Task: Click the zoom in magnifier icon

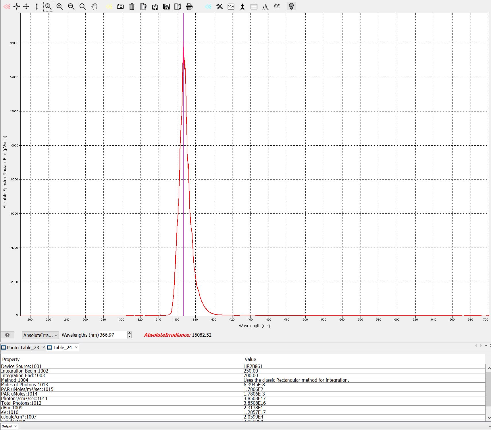Action: tap(60, 7)
